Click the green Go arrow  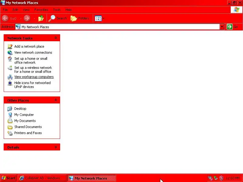[230, 27]
